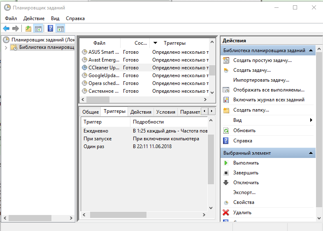Click the clock icon of GoogleUpda task
This screenshot has width=323, height=231.
point(84,75)
